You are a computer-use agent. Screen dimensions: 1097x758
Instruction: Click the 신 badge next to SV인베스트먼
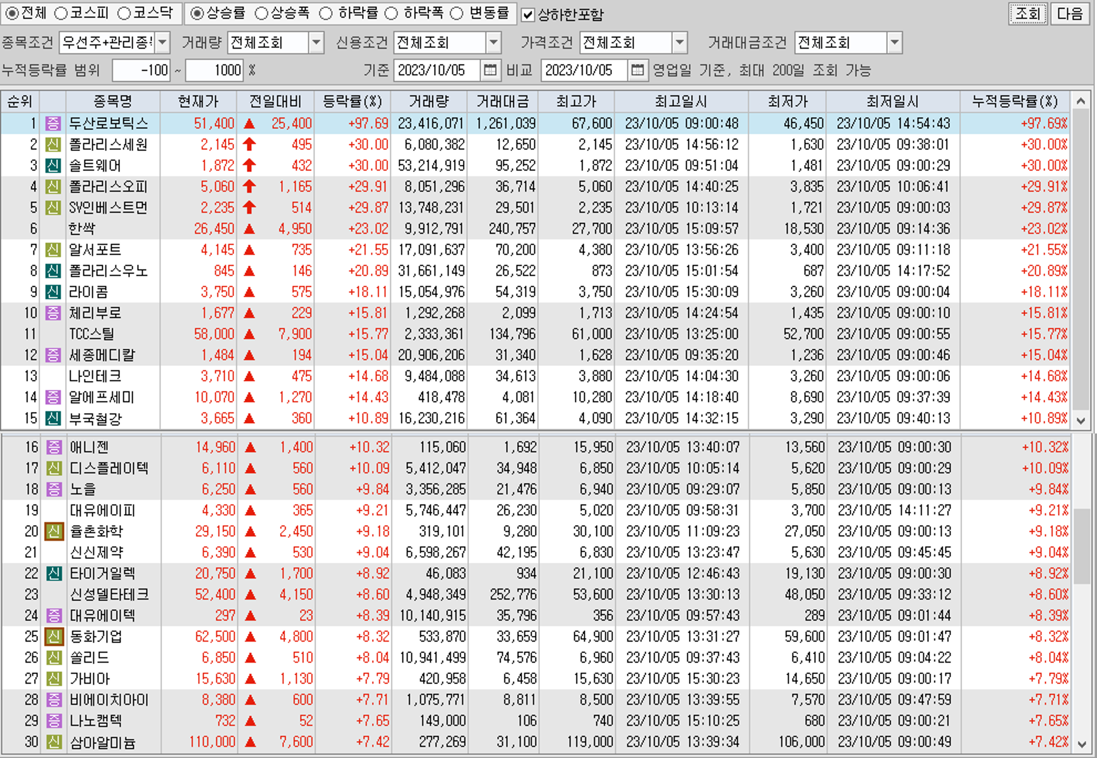pyautogui.click(x=53, y=208)
